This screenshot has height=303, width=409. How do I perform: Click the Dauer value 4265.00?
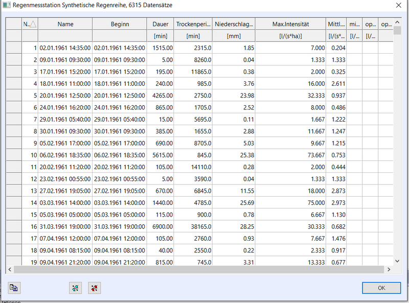pos(161,96)
